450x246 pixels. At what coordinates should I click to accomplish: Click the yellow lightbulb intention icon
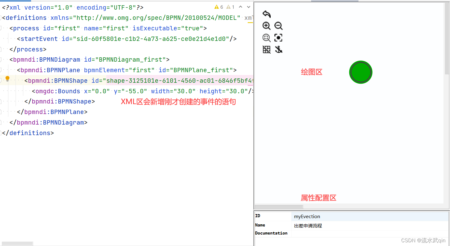click(x=7, y=79)
